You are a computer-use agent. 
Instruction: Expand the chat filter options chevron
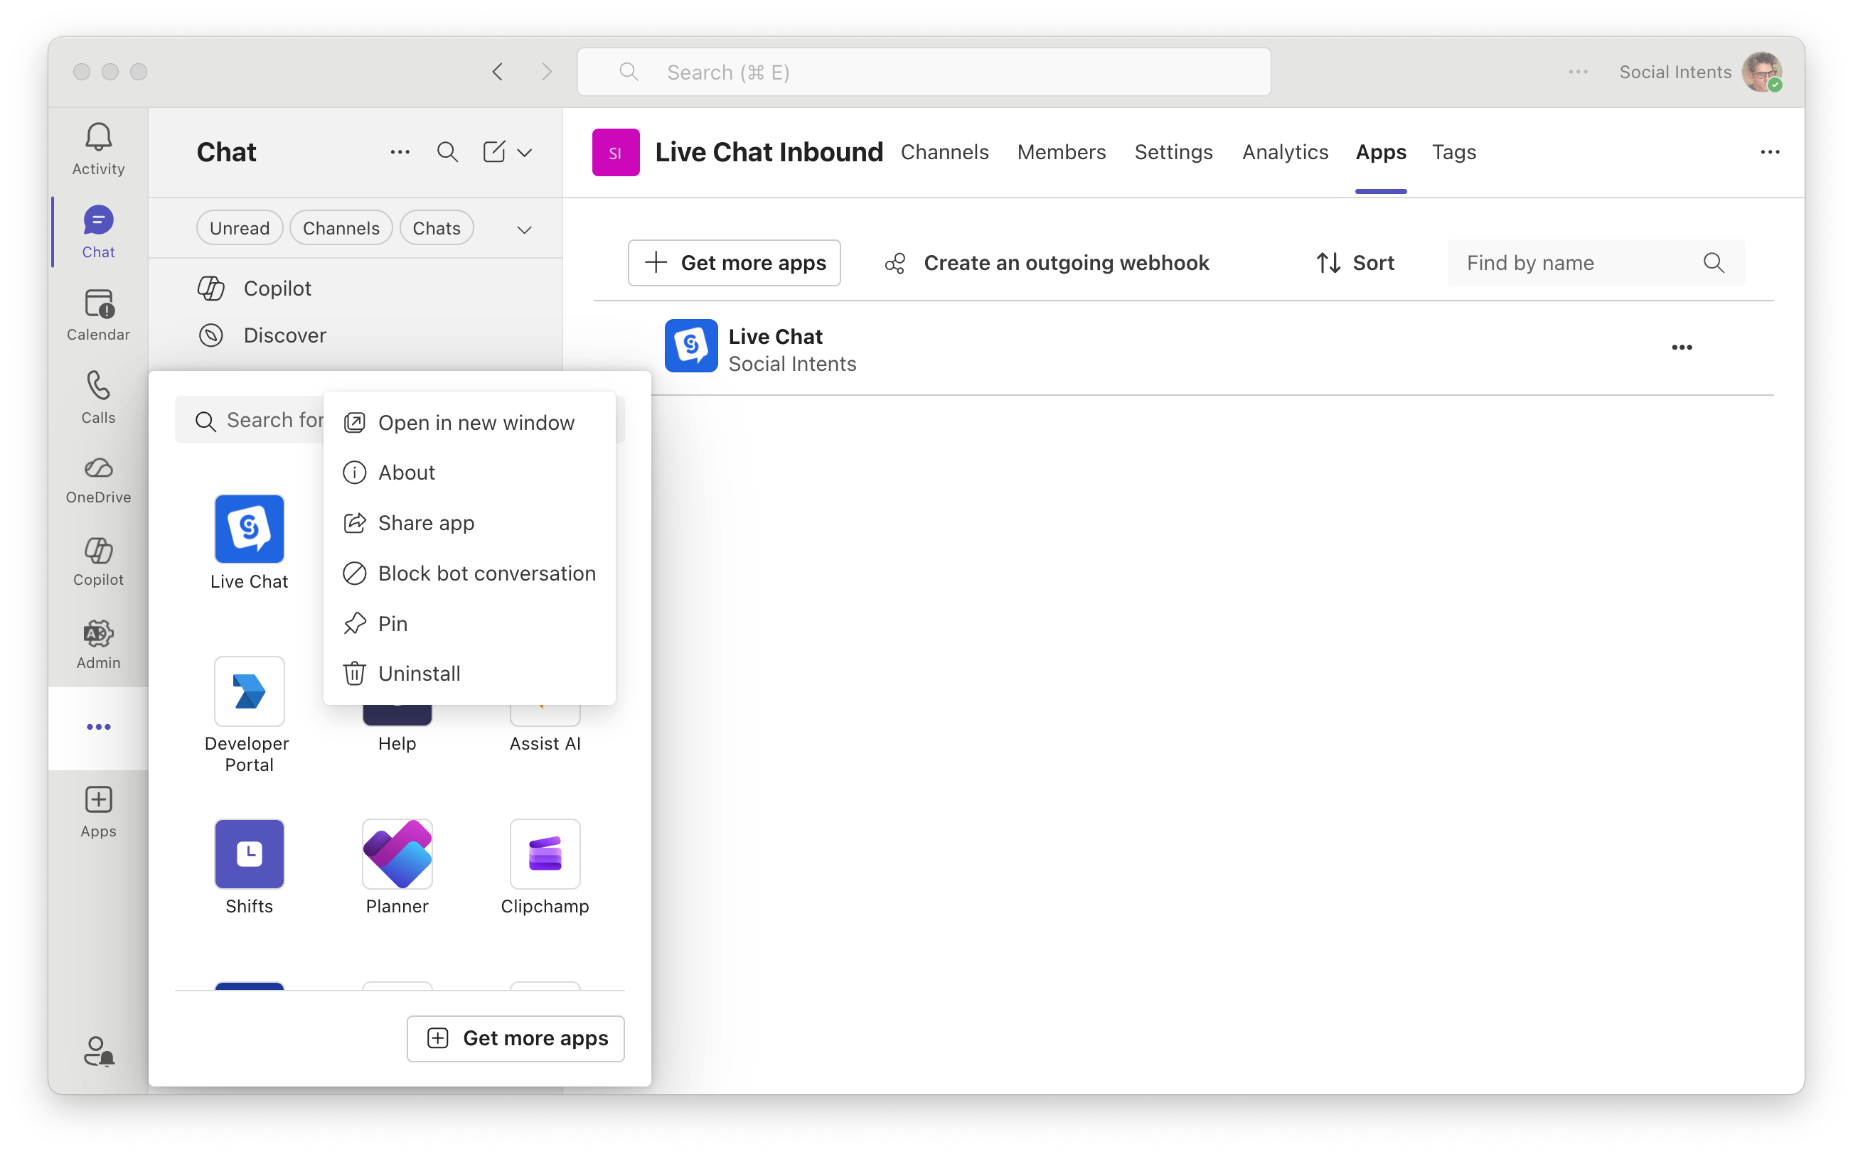(x=525, y=228)
